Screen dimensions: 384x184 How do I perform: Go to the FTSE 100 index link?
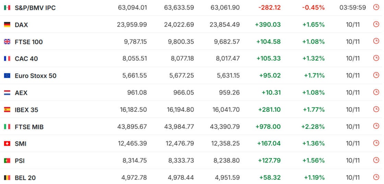29,42
